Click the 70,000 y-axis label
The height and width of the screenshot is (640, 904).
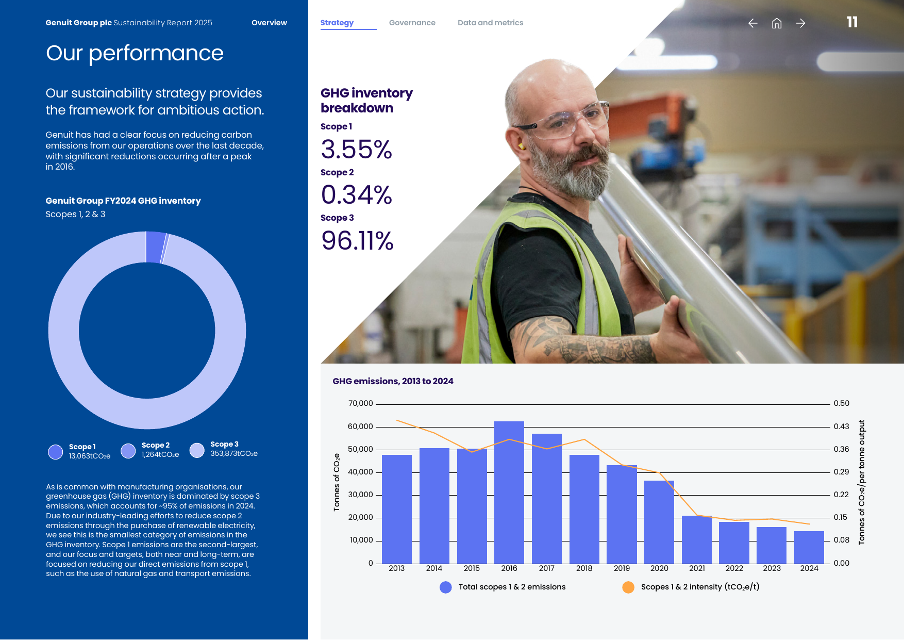(360, 403)
